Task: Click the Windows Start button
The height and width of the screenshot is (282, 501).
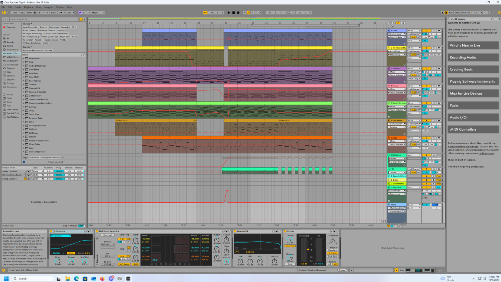Action: 6,278
